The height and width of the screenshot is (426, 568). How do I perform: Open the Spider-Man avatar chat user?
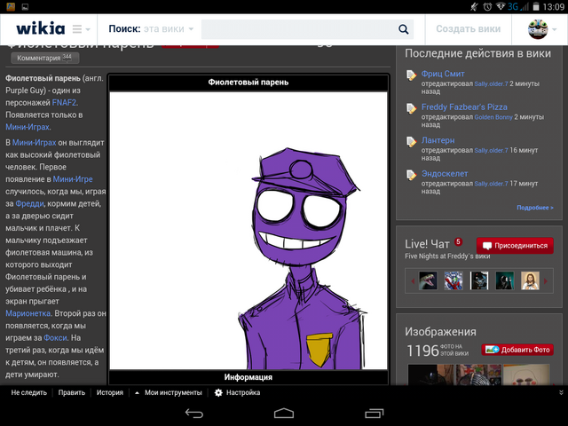click(x=454, y=280)
